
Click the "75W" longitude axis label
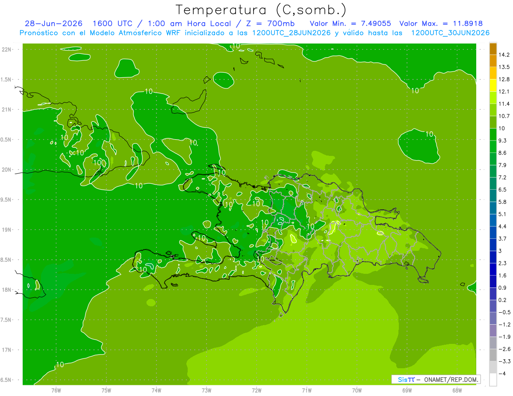point(106,391)
